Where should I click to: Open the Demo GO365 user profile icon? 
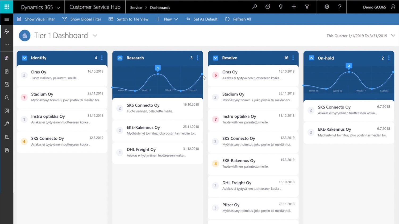[393, 7]
